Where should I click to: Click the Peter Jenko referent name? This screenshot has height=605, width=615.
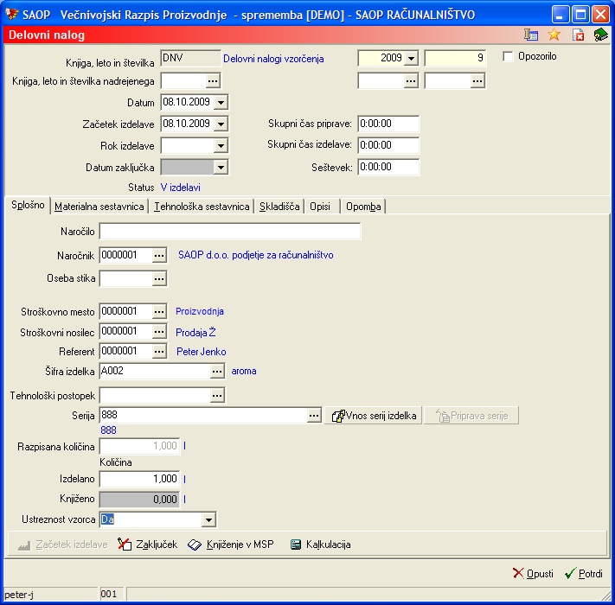tap(202, 352)
